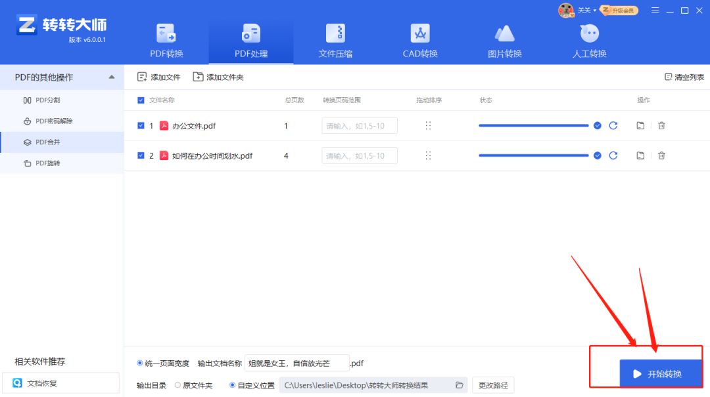
Task: Select the CAD转换 feature
Action: [419, 39]
